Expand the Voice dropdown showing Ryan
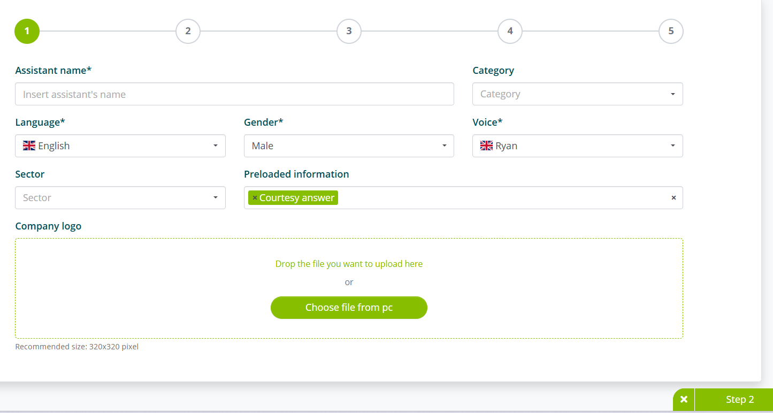 [x=578, y=146]
